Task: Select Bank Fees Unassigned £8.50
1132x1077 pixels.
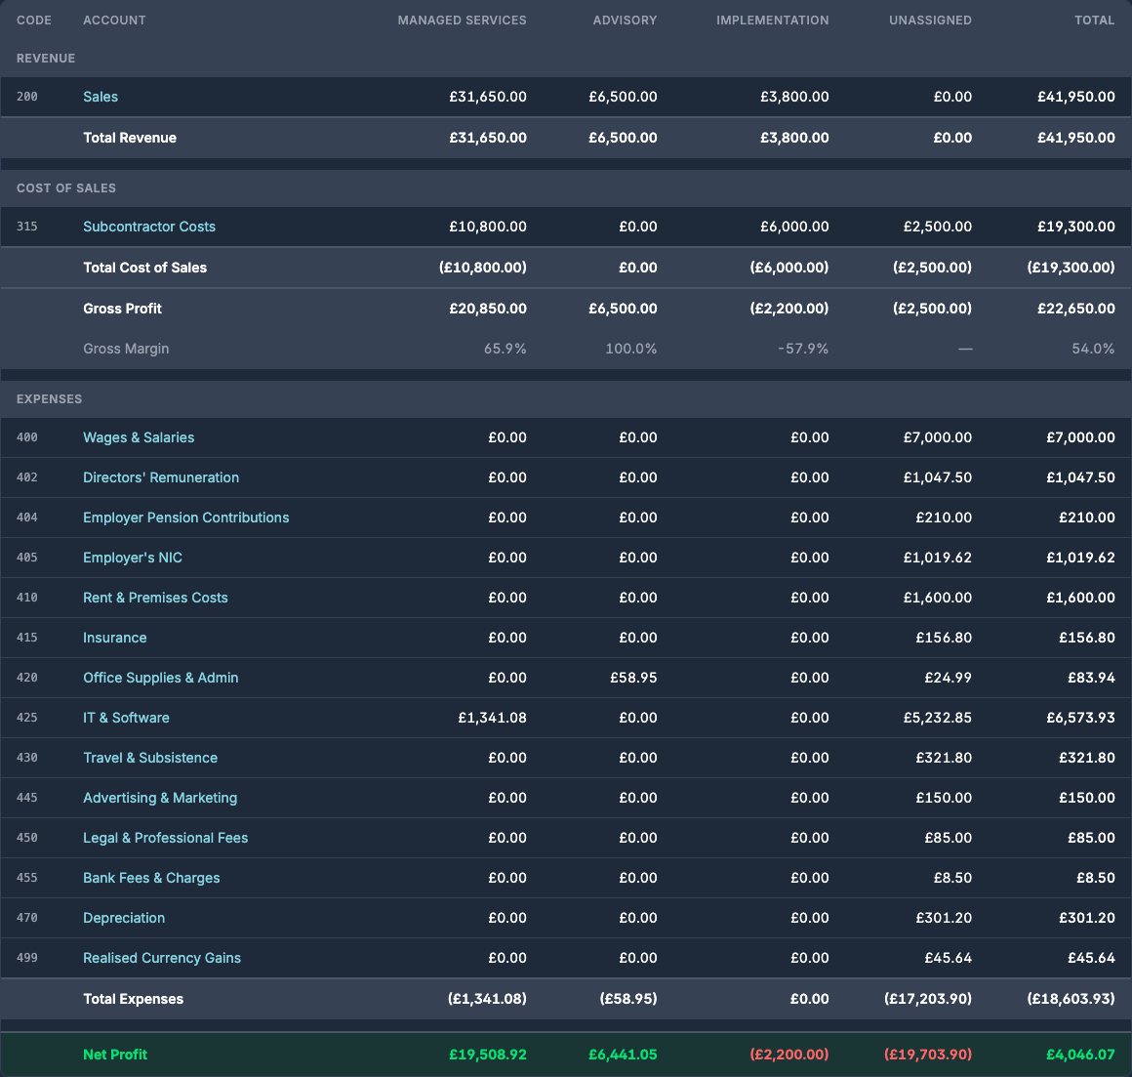Action: pyautogui.click(x=953, y=878)
